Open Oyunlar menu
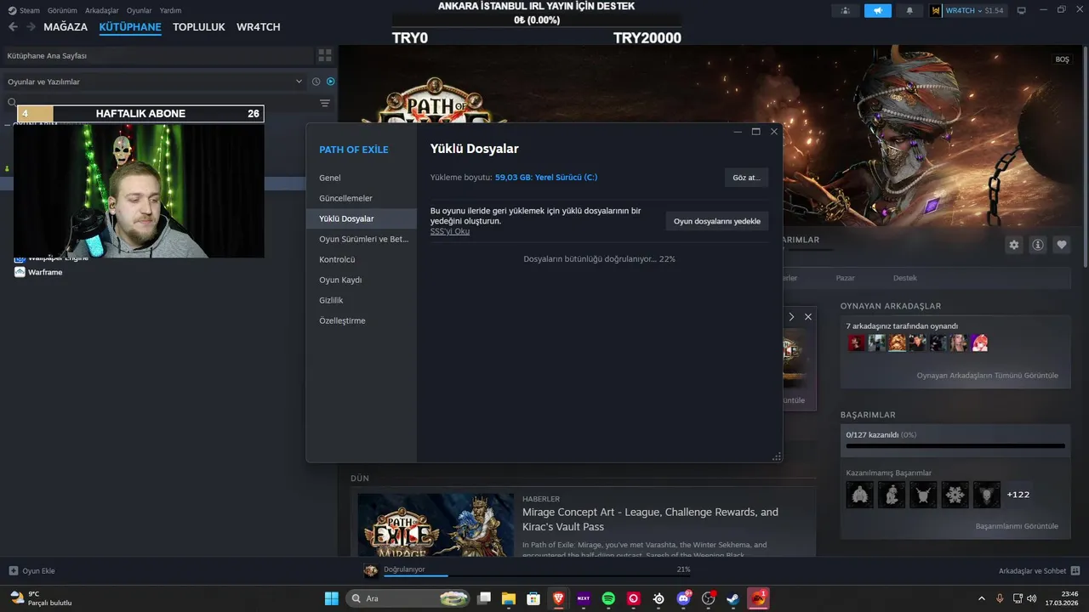Image resolution: width=1089 pixels, height=612 pixels. coord(139,10)
